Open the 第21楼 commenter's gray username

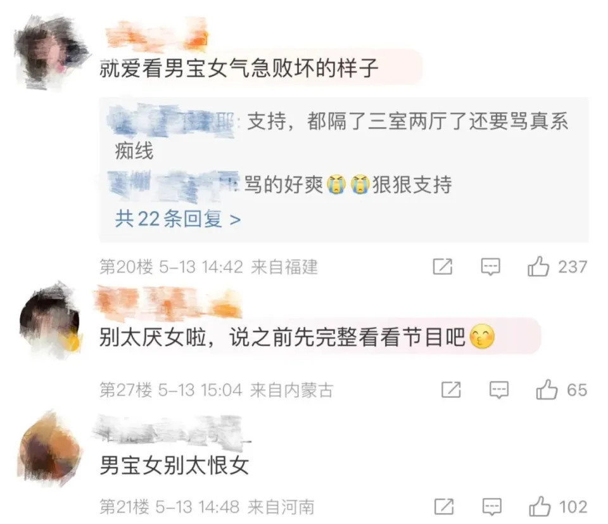click(x=172, y=430)
